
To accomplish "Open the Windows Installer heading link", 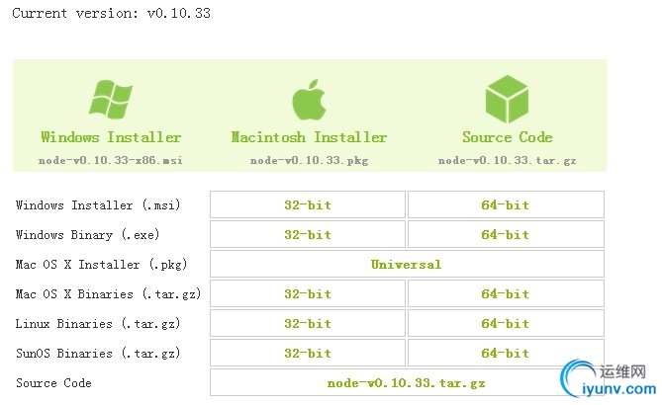I will tap(111, 137).
